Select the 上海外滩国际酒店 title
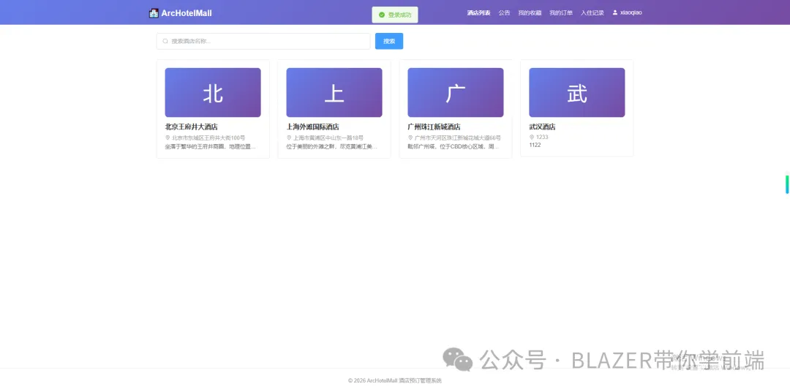Viewport: 790px width, 392px height. click(313, 127)
